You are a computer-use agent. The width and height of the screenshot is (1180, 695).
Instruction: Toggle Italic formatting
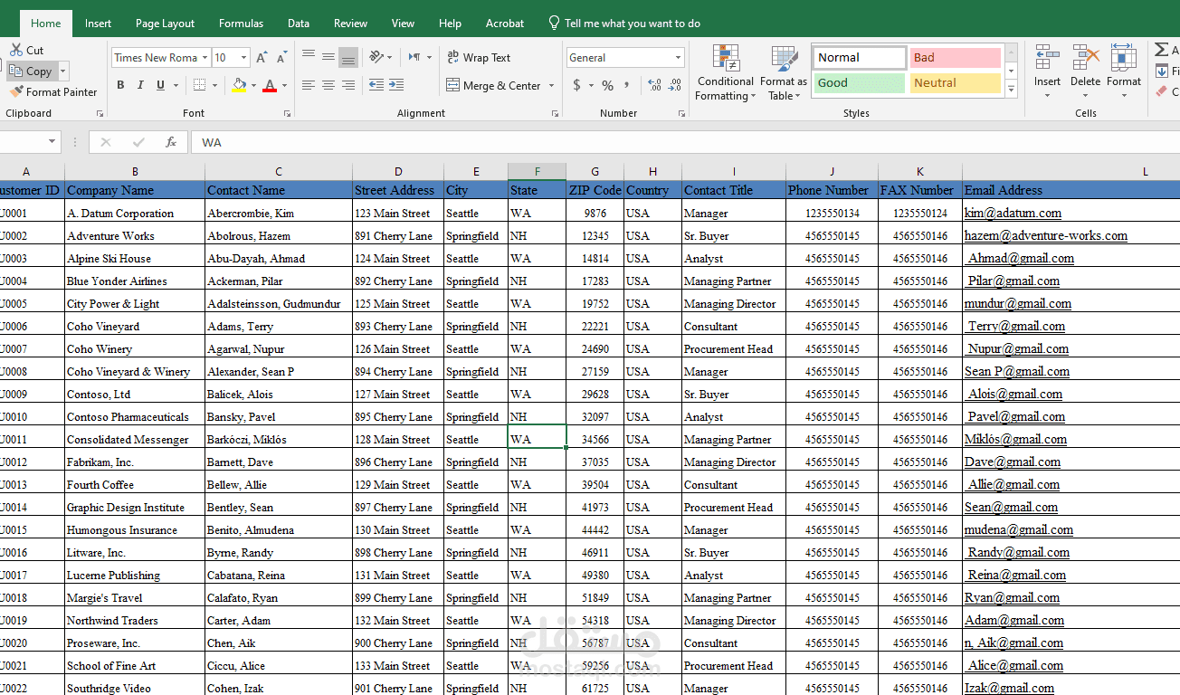click(140, 85)
